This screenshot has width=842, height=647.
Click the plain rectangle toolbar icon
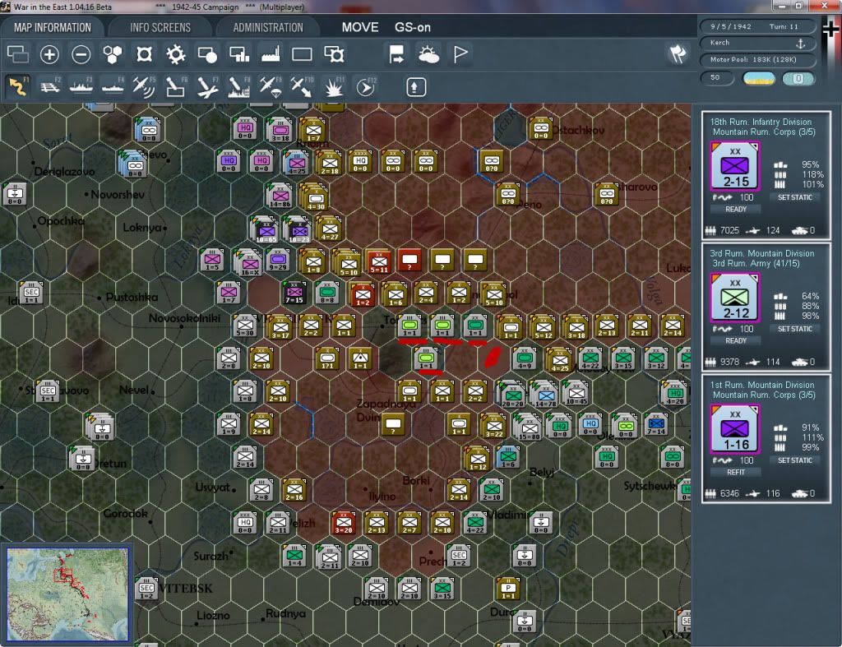pos(302,54)
